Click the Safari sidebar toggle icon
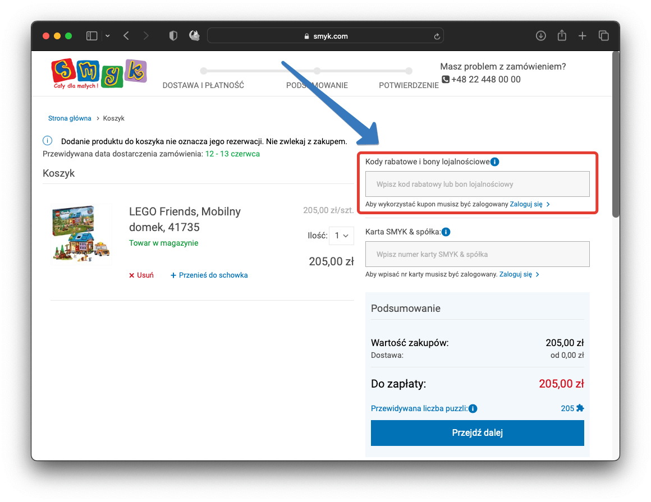The image size is (651, 502). (x=91, y=36)
